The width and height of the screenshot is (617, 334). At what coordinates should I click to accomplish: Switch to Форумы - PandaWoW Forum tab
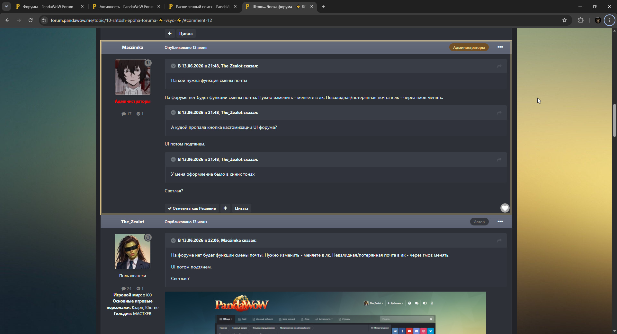(48, 6)
